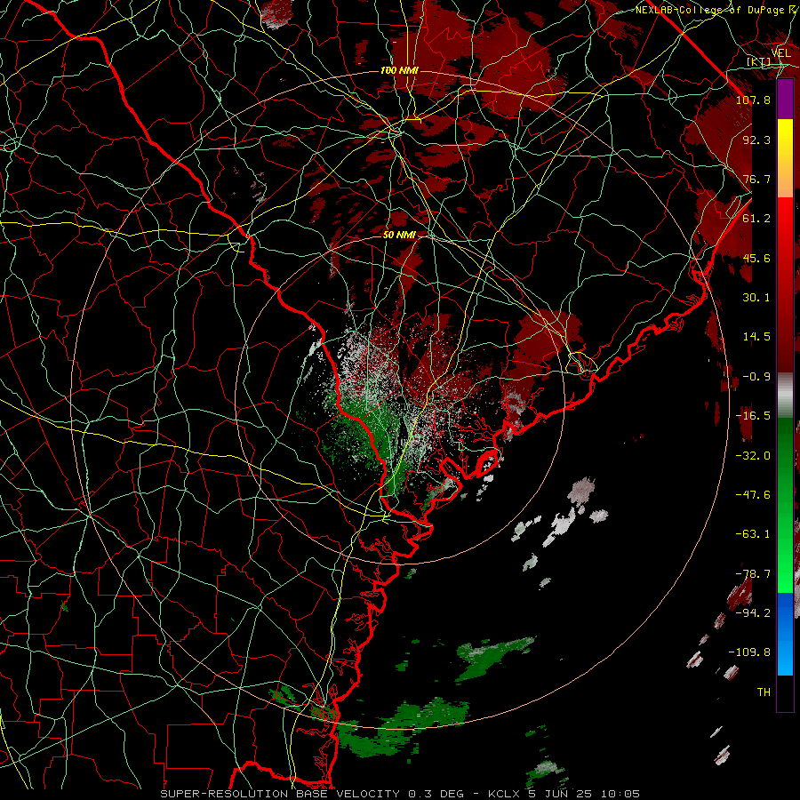
Task: Click the -63.1 velocity scale value
Action: [x=753, y=534]
